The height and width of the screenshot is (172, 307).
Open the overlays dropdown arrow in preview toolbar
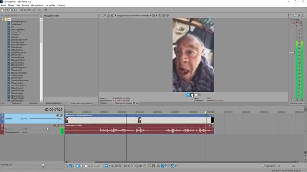coord(157,16)
